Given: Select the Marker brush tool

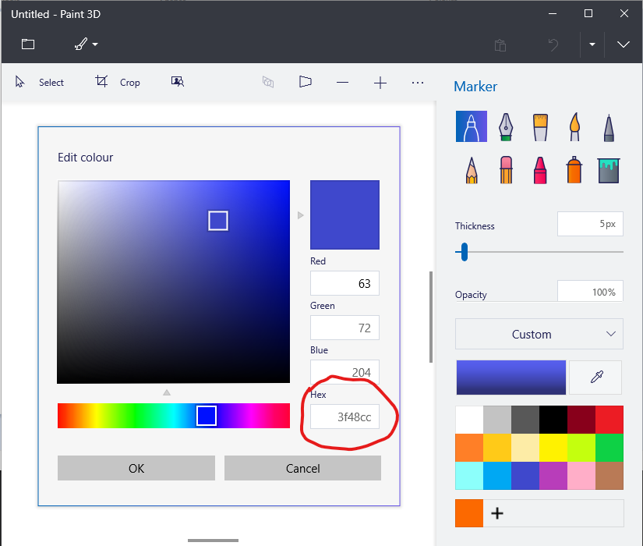Looking at the screenshot, I should [x=472, y=126].
